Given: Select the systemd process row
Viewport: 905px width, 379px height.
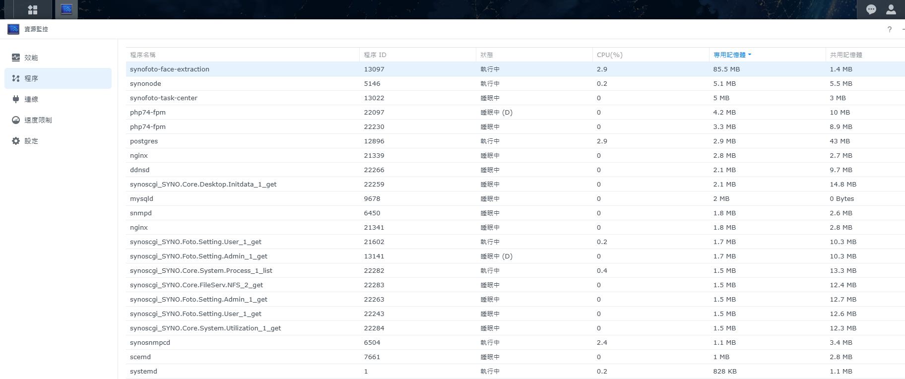Looking at the screenshot, I should click(x=516, y=371).
